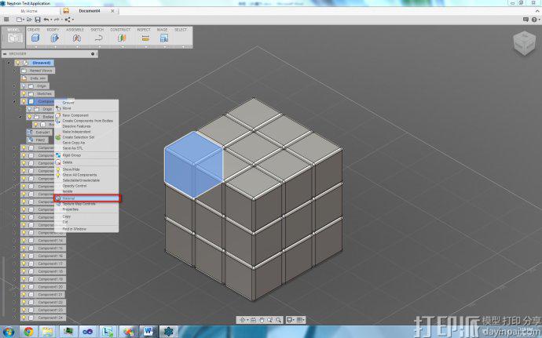Viewport: 542px width, 338px height.
Task: Save the document with the disk icon
Action: [x=38, y=20]
